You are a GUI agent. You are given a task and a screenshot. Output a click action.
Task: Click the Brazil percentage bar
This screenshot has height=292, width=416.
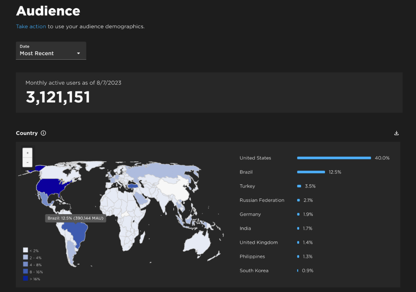pos(311,172)
